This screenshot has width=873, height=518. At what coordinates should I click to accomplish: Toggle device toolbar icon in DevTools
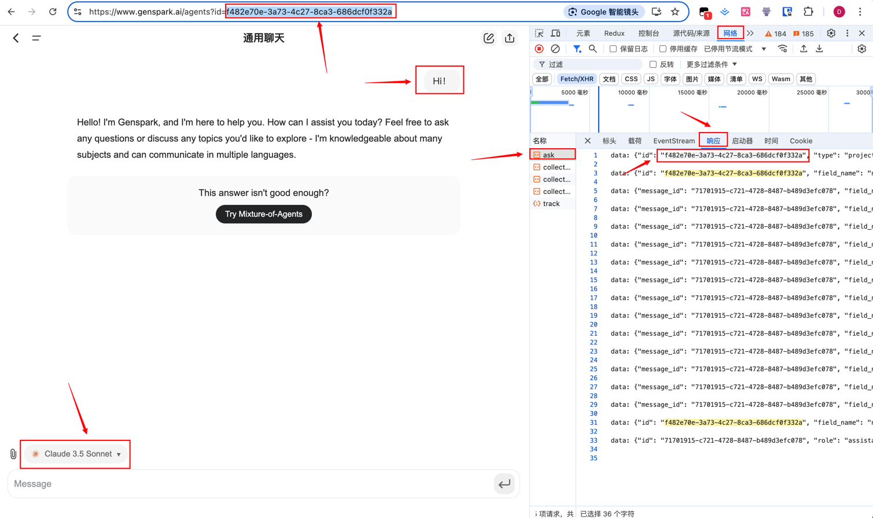pos(555,34)
